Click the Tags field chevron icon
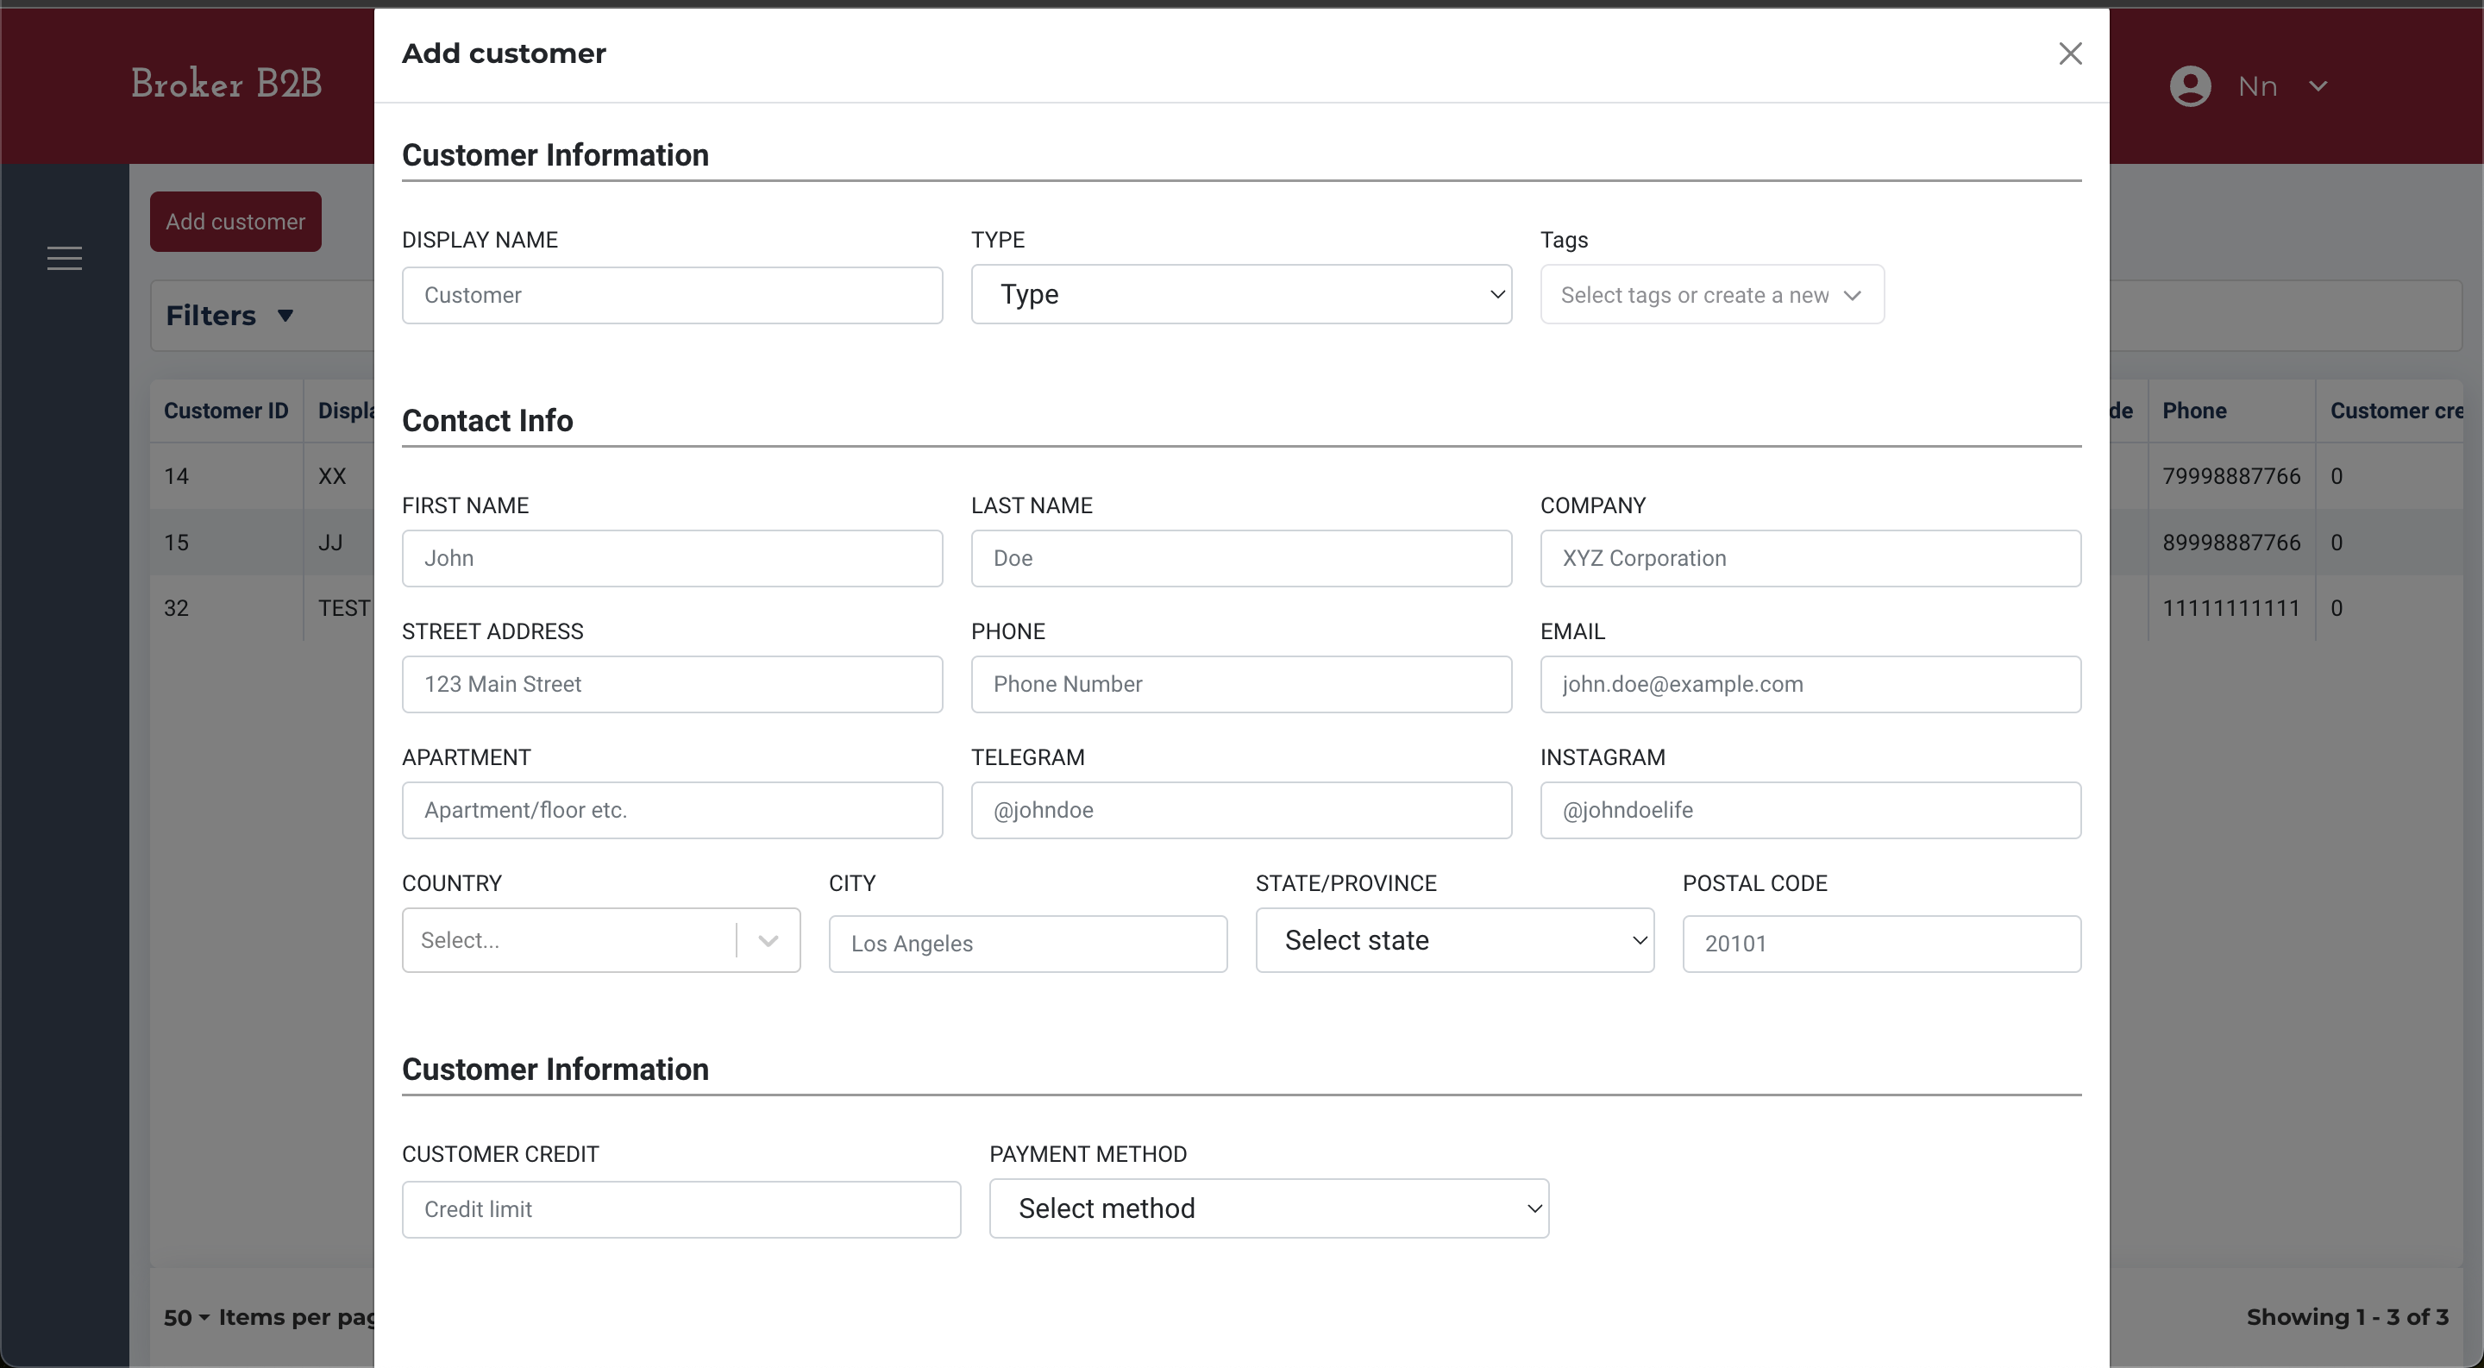The height and width of the screenshot is (1368, 2484). (x=1852, y=296)
